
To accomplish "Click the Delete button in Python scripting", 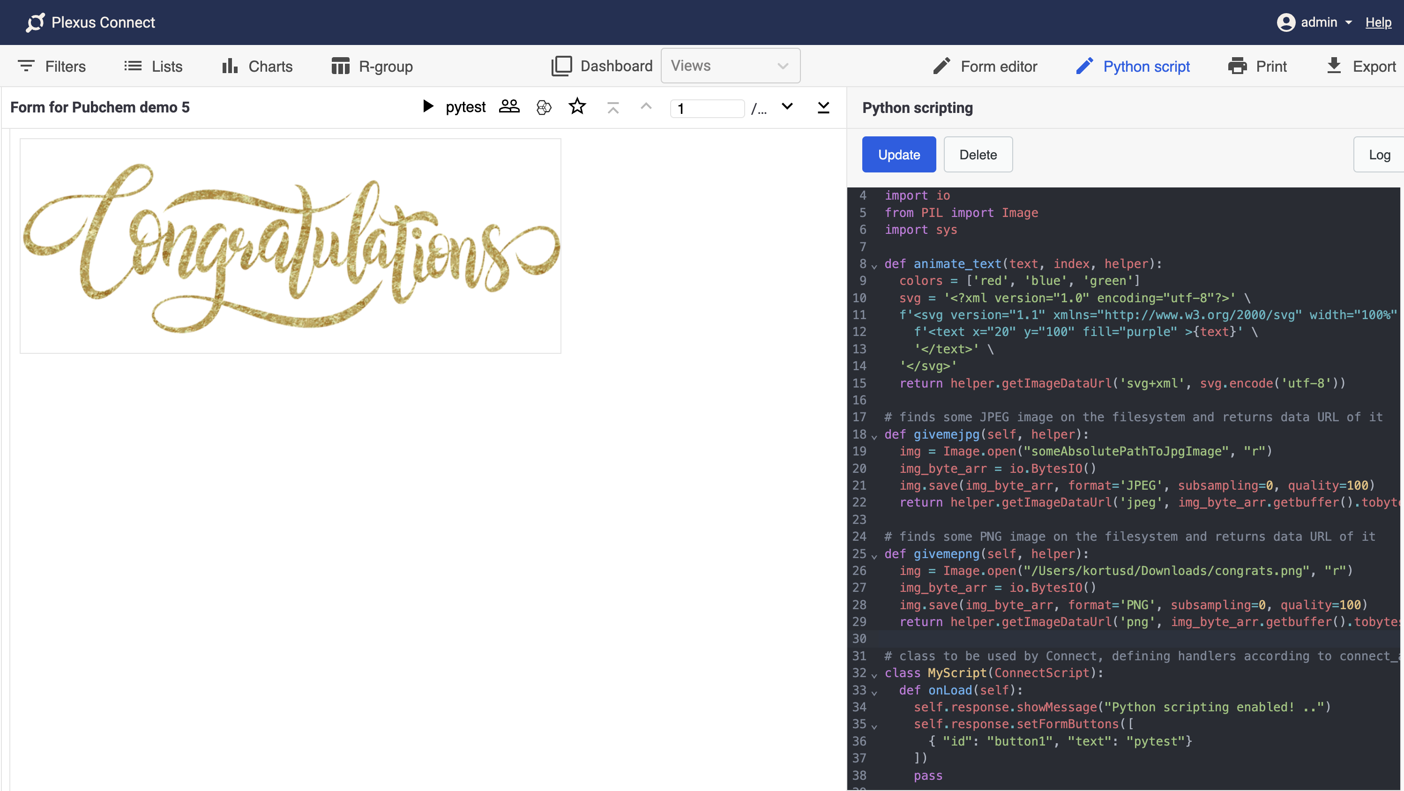I will (977, 154).
